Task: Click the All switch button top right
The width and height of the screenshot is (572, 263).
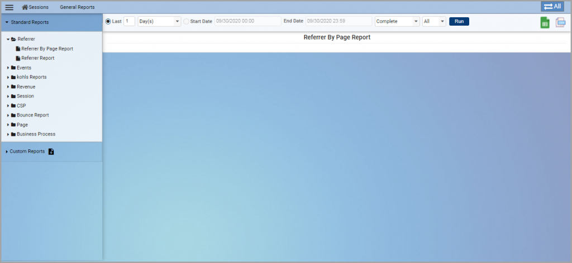Action: [x=552, y=6]
